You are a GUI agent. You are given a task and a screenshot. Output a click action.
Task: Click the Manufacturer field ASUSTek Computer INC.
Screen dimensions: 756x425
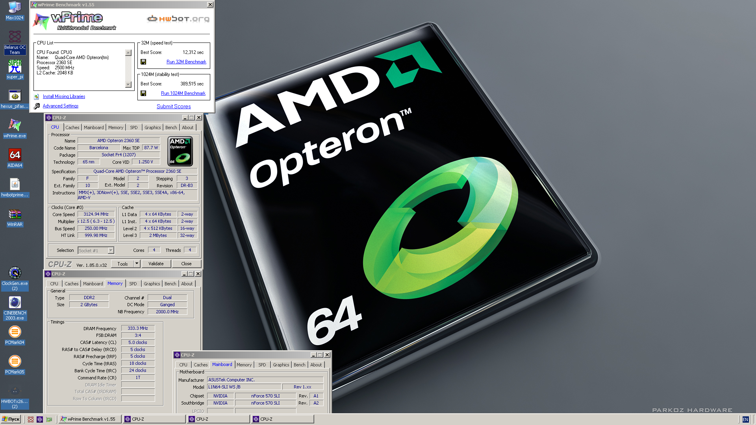pos(265,380)
